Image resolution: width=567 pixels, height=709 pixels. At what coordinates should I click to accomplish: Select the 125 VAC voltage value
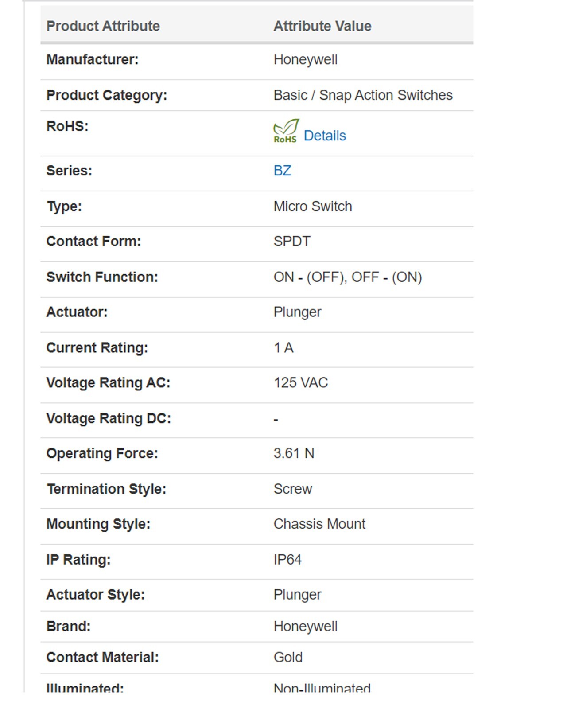coord(301,383)
